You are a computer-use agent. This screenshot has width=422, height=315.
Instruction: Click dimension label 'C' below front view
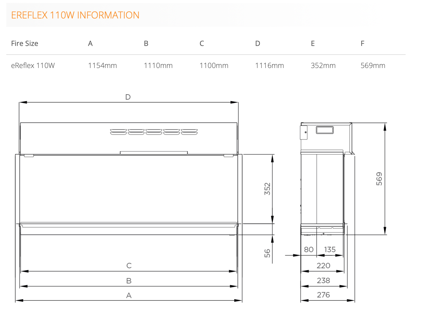(x=129, y=265)
